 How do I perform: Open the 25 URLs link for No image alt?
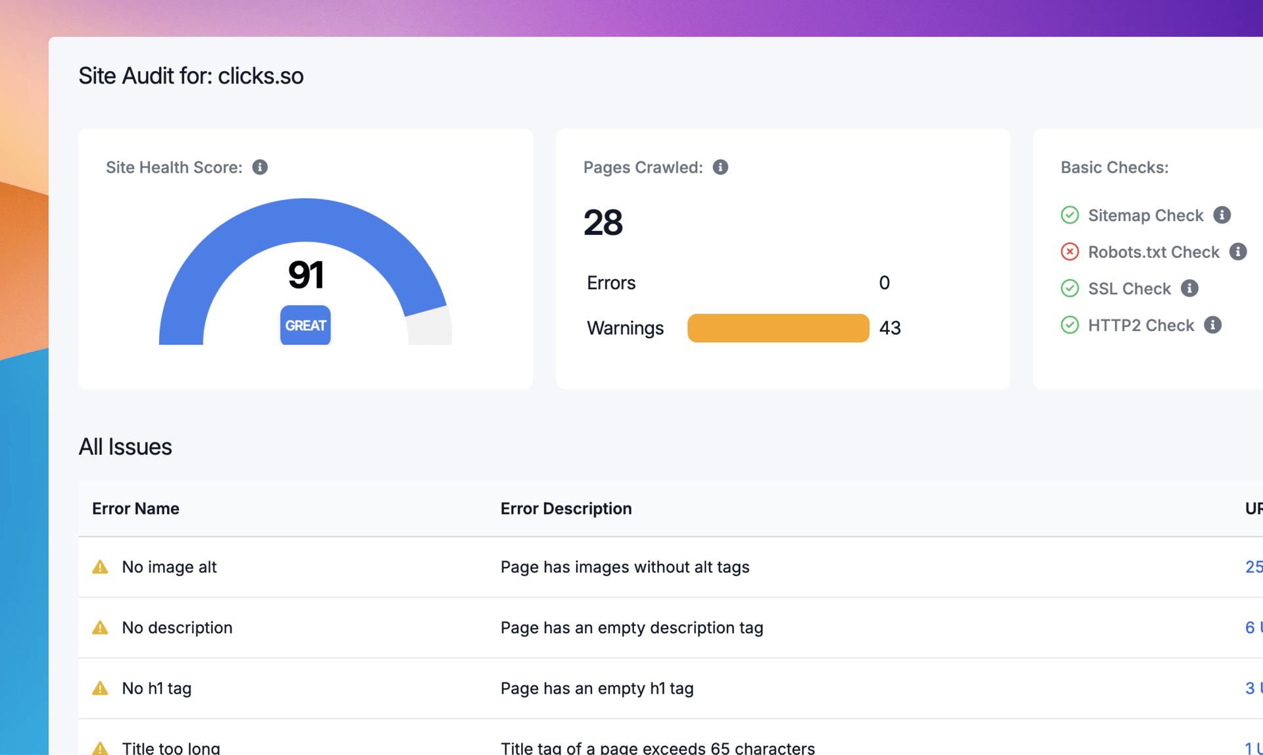1253,567
